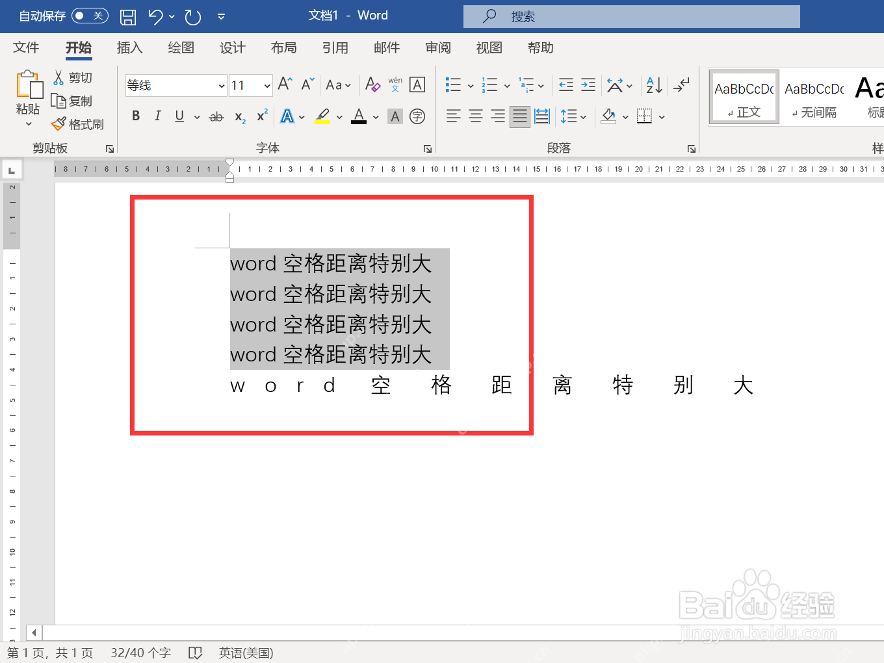
Task: Click Increase Indent icon
Action: 588,84
